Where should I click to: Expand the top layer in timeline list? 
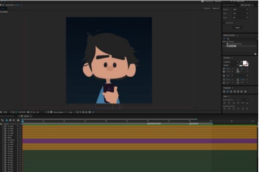(x=18, y=126)
